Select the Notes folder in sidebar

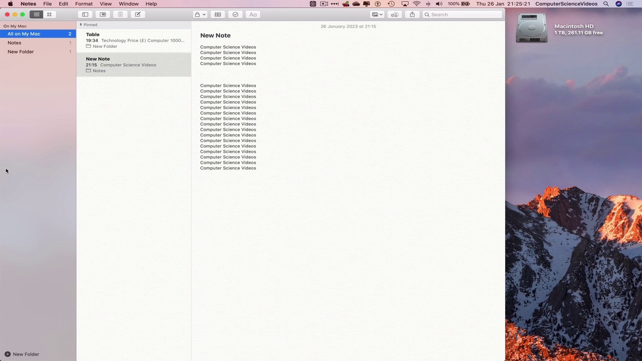click(38, 43)
